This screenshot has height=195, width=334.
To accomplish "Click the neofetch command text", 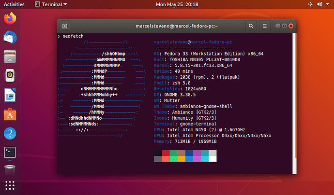I will [73, 36].
